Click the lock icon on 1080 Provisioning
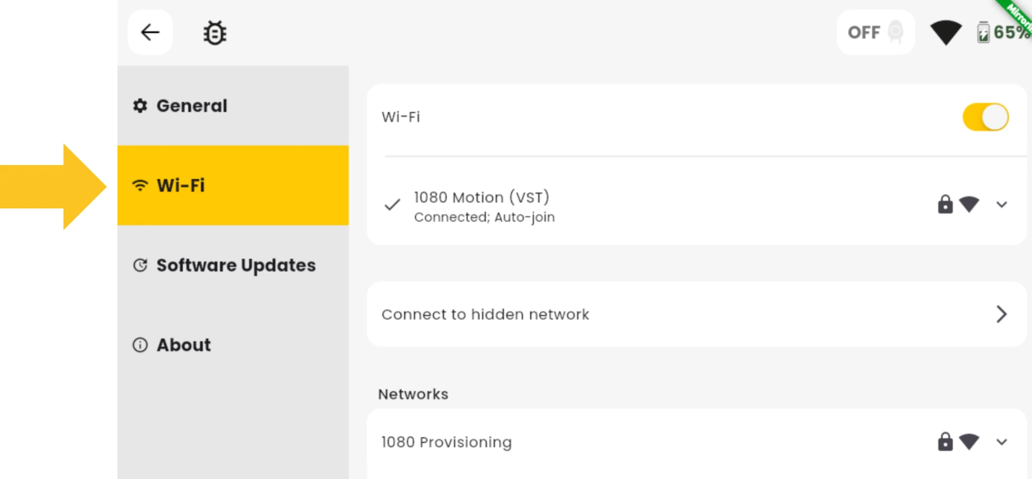1032x479 pixels. [x=945, y=442]
